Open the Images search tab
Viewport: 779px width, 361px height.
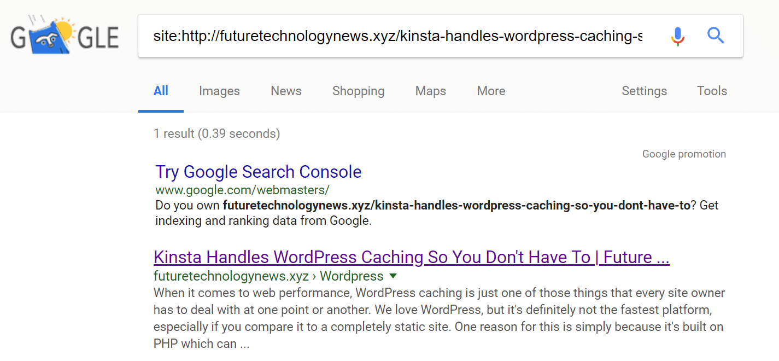[x=219, y=91]
